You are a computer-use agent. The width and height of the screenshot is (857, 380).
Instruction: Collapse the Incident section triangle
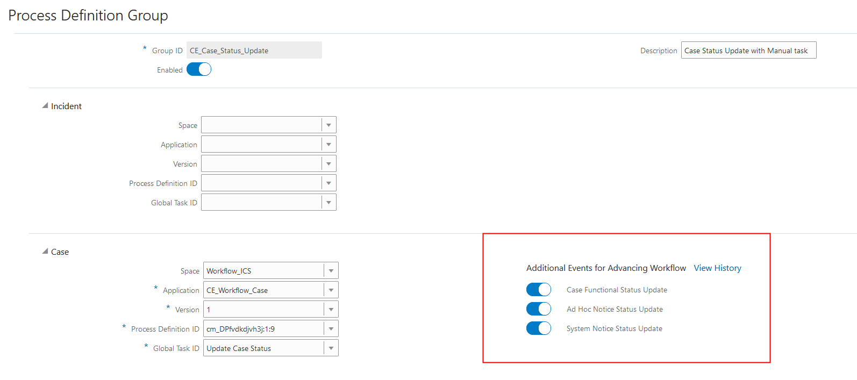45,106
